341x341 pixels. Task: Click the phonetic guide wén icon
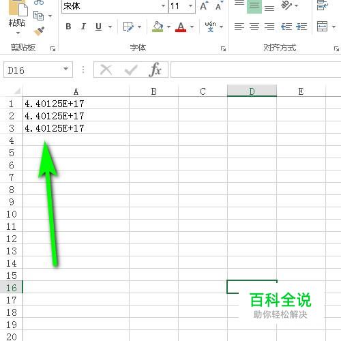(210, 27)
